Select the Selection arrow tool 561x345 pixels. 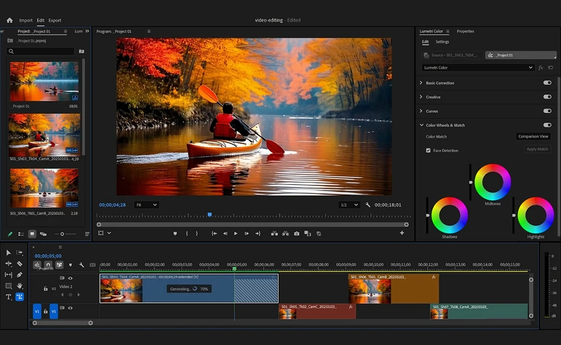[8, 253]
